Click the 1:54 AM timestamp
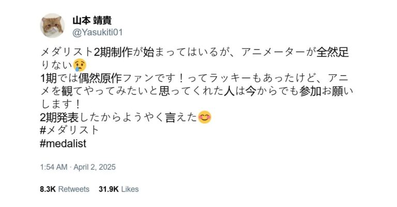This screenshot has height=207, width=397. coord(54,167)
